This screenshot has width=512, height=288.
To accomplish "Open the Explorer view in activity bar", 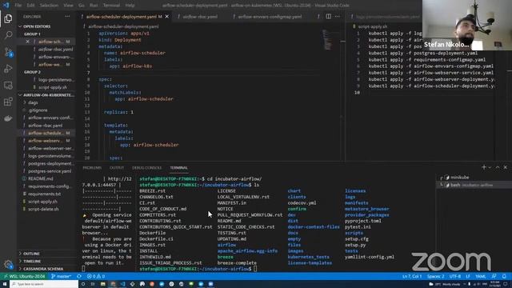I will [x=8, y=18].
